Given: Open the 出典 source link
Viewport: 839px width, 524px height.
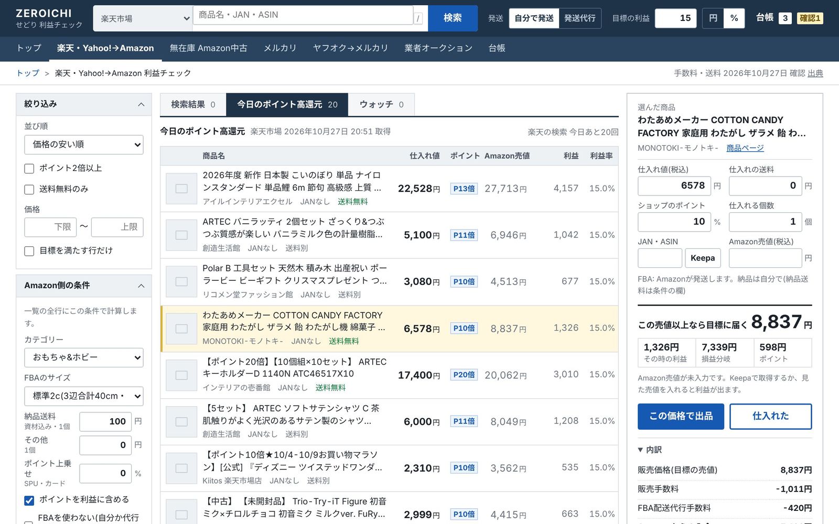Looking at the screenshot, I should pyautogui.click(x=815, y=73).
